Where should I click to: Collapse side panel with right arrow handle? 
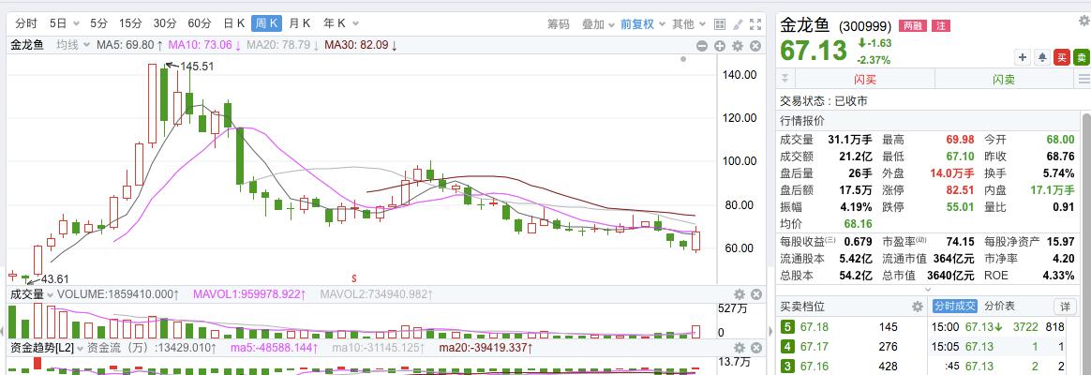click(x=771, y=329)
